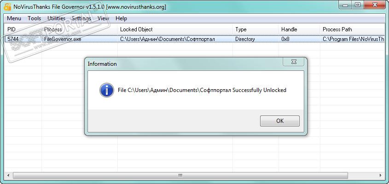Click the File Governor app icon in title bar
Image resolution: width=389 pixels, height=184 pixels.
(7, 7)
